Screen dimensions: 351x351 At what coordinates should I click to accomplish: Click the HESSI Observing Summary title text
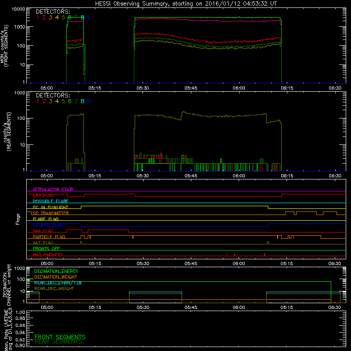click(x=186, y=4)
